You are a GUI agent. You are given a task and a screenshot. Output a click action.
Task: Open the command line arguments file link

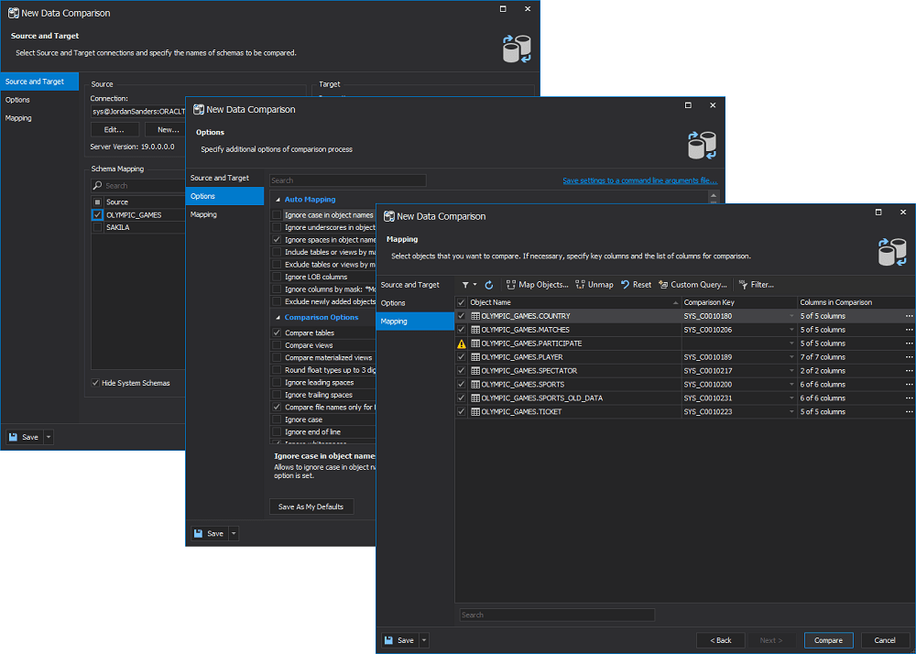coord(639,180)
